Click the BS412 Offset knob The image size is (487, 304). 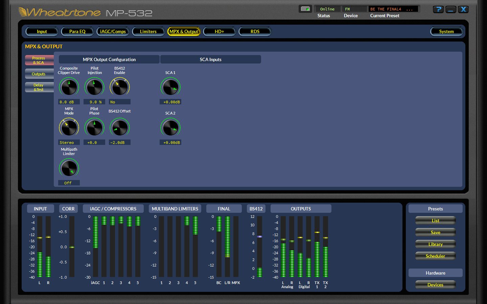click(x=120, y=127)
